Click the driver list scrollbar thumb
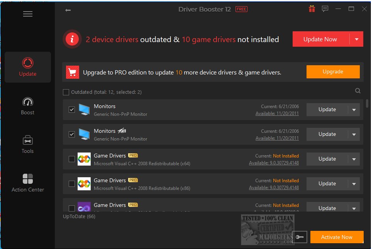Image resolution: width=371 pixels, height=249 pixels. click(367, 103)
